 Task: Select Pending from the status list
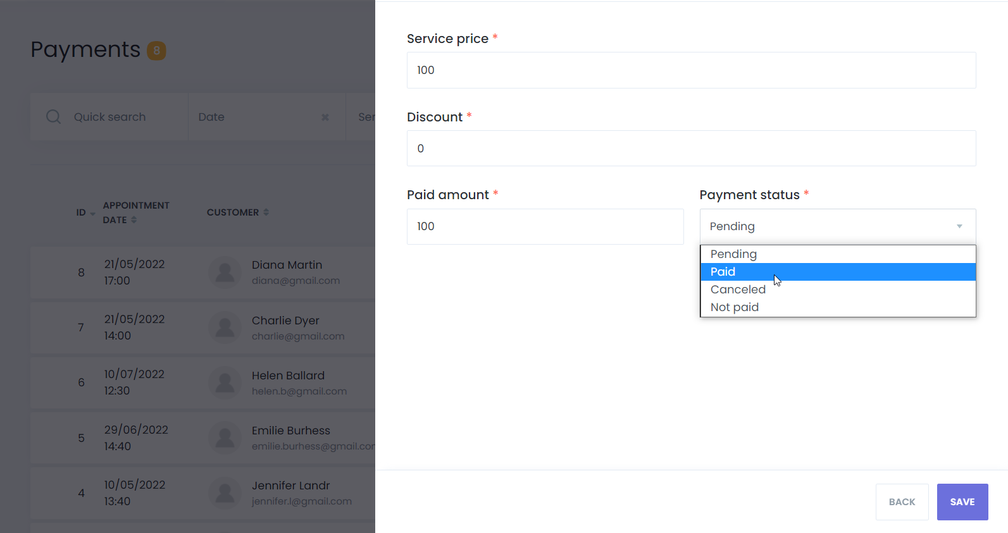coord(733,254)
